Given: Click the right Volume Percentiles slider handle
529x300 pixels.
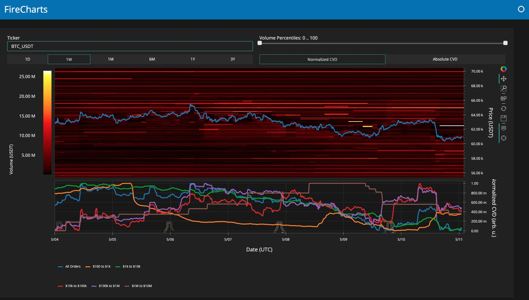Looking at the screenshot, I should (x=505, y=43).
